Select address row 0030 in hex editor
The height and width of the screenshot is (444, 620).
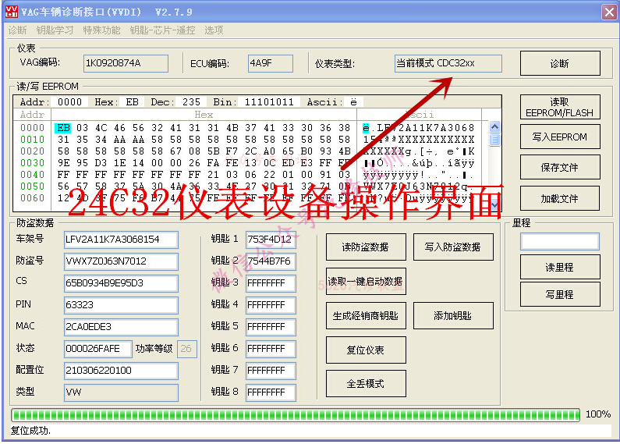33,163
